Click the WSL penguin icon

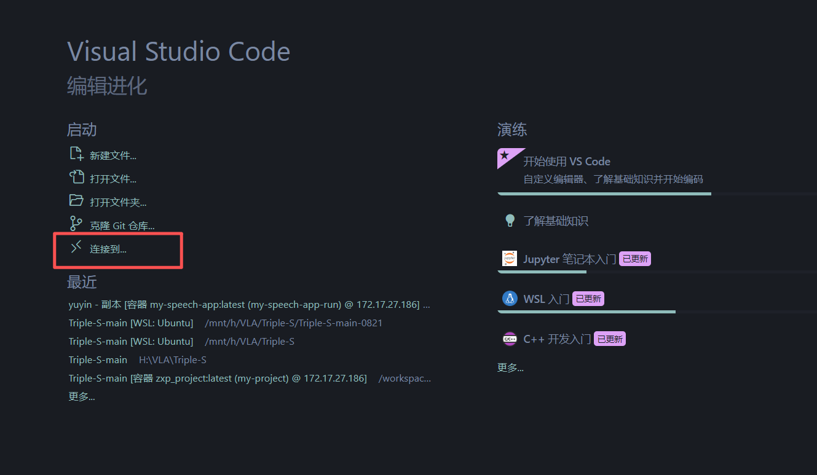509,298
